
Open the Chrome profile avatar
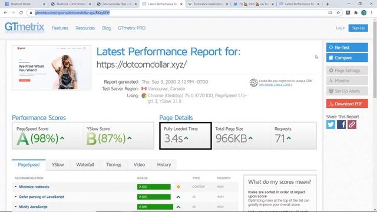pyautogui.click(x=364, y=13)
